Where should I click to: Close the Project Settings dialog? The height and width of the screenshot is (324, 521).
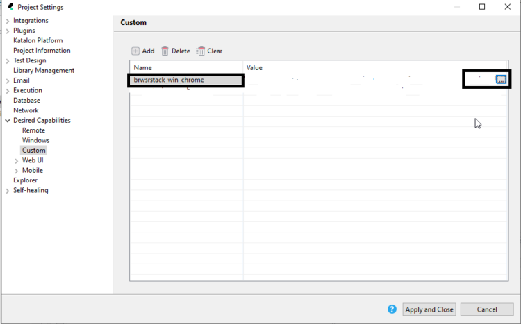[x=507, y=7]
